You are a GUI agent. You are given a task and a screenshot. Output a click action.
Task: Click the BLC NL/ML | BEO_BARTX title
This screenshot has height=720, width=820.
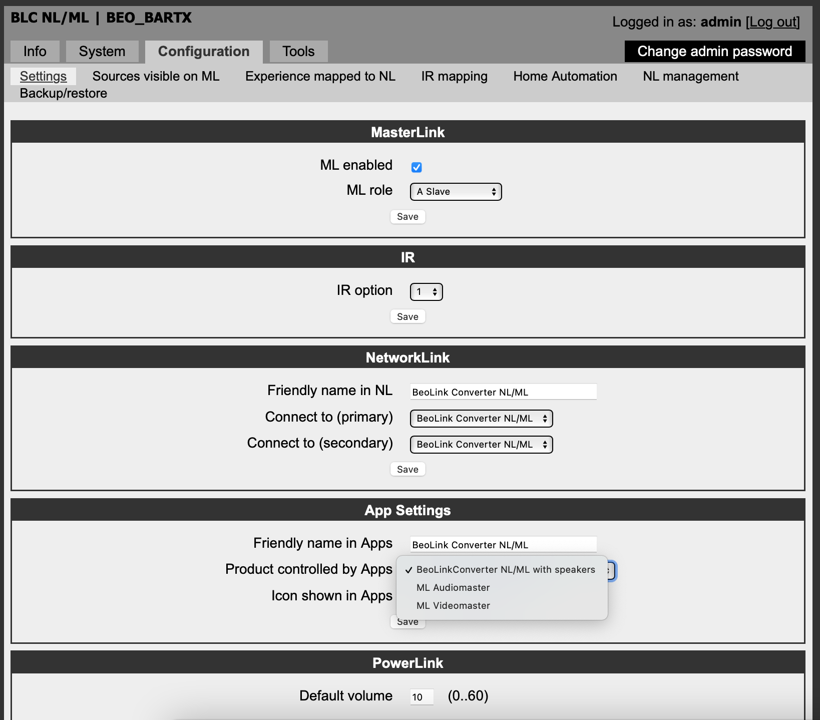101,18
